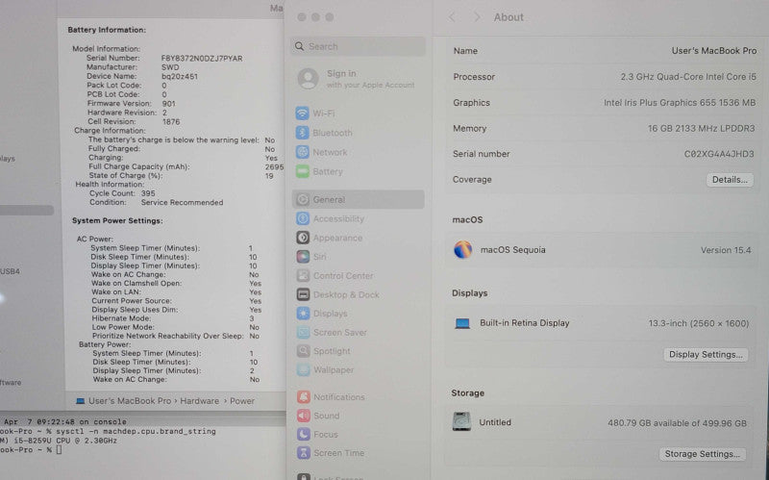
Task: Click the Cycle Count: 395 row
Action: click(122, 193)
